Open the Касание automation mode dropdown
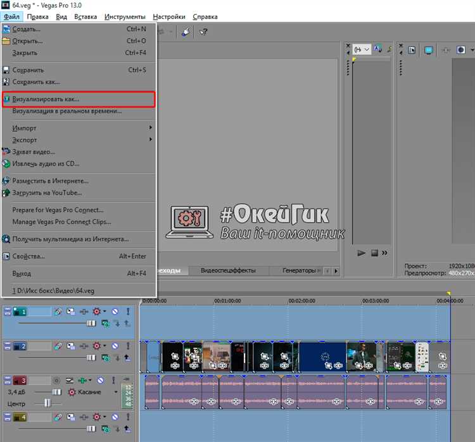This screenshot has height=442, width=475. (116, 392)
